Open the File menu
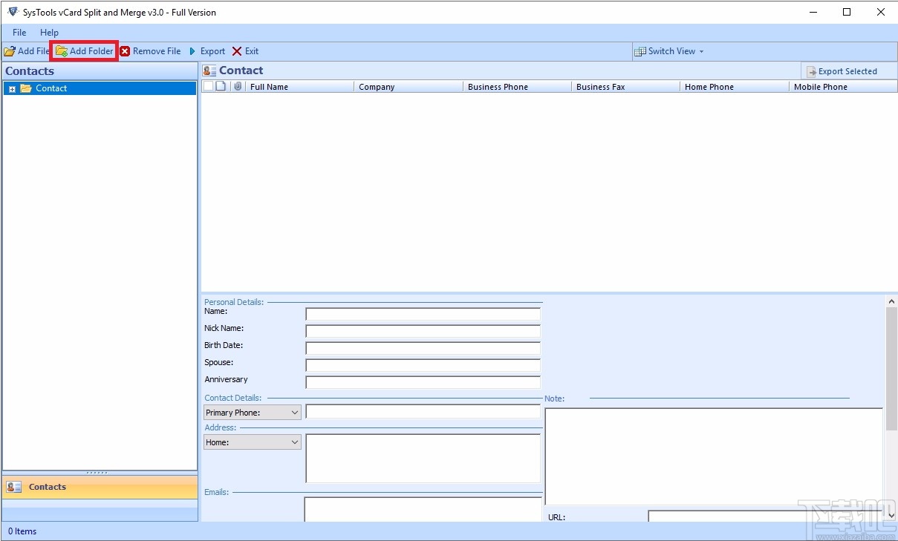898x541 pixels. point(18,32)
